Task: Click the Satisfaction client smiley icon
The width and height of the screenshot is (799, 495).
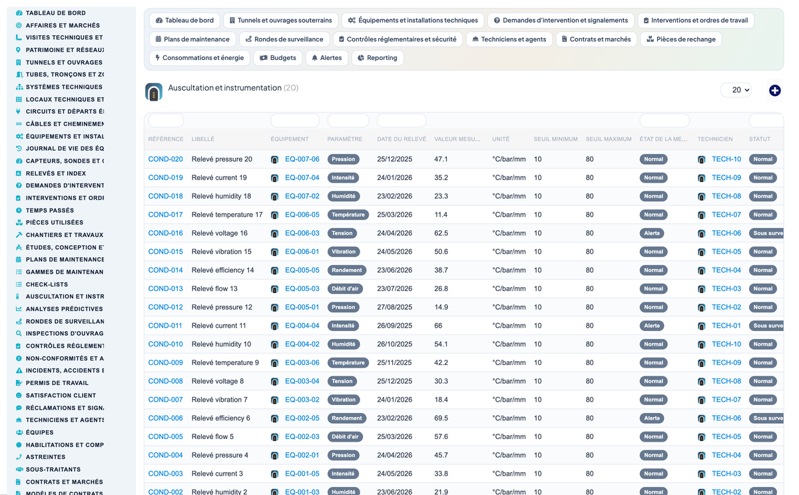Action: (x=19, y=395)
